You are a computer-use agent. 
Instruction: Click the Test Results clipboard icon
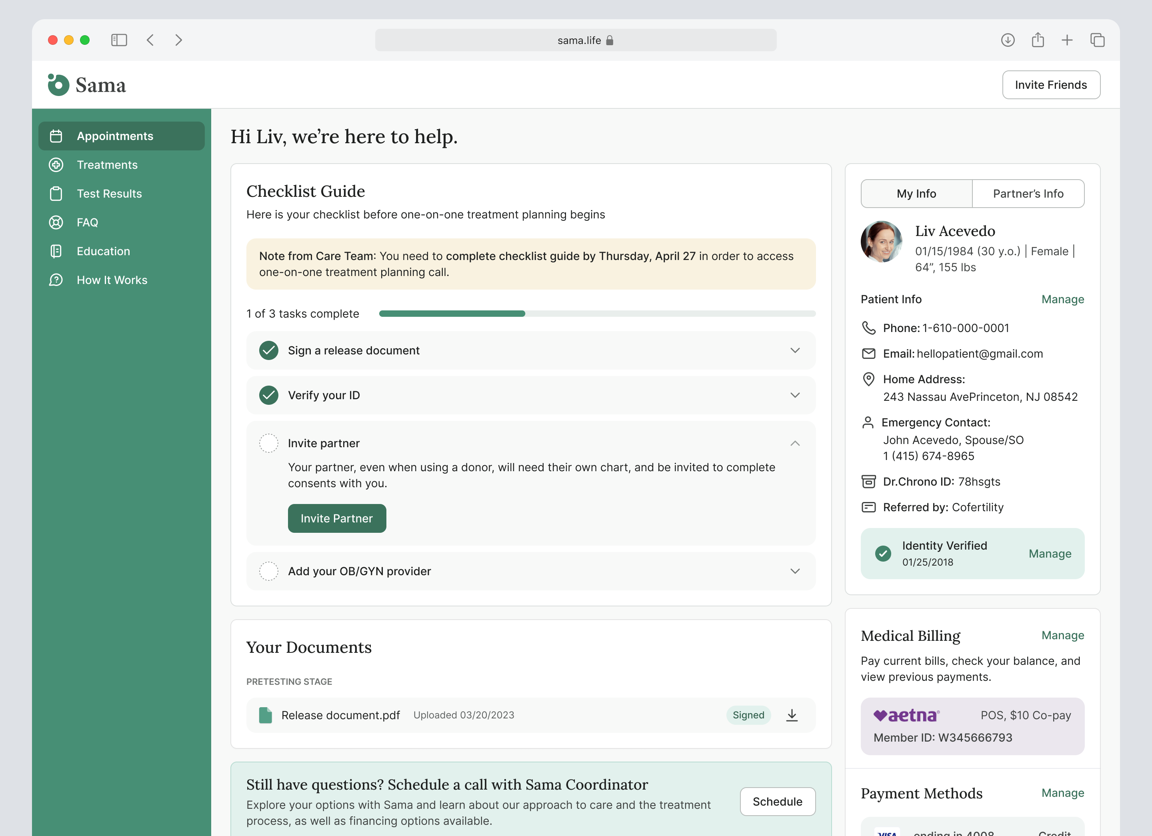56,194
